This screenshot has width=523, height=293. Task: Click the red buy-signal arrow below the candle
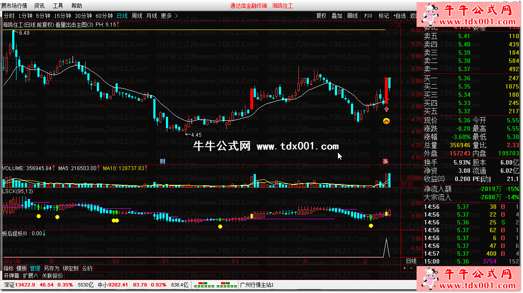(386, 109)
